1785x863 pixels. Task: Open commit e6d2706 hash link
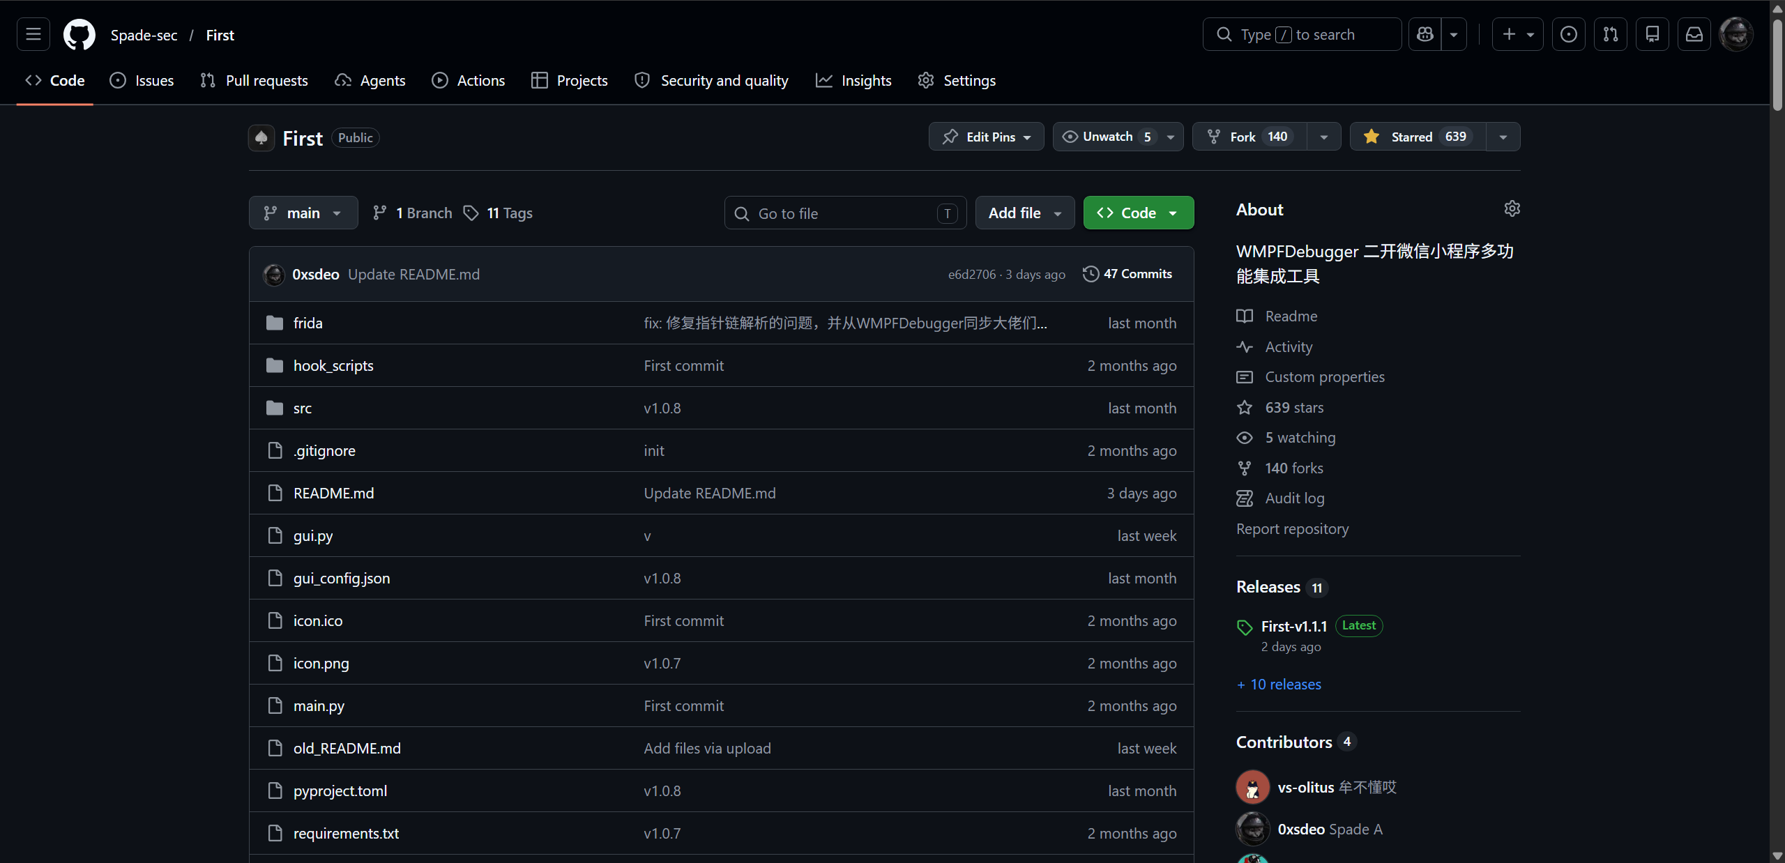coord(972,275)
